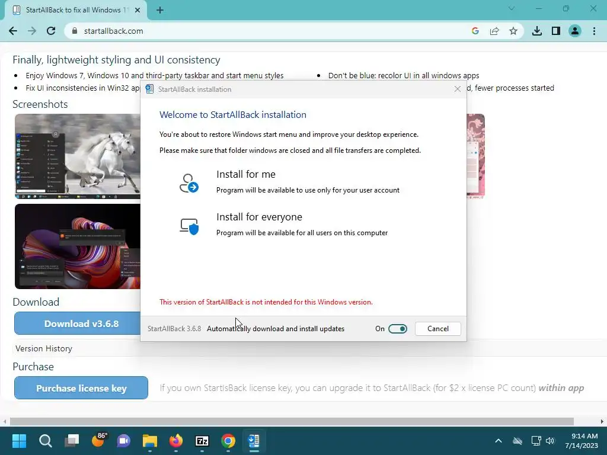The width and height of the screenshot is (607, 455).
Task: Open volume control tray icon
Action: [x=550, y=441]
